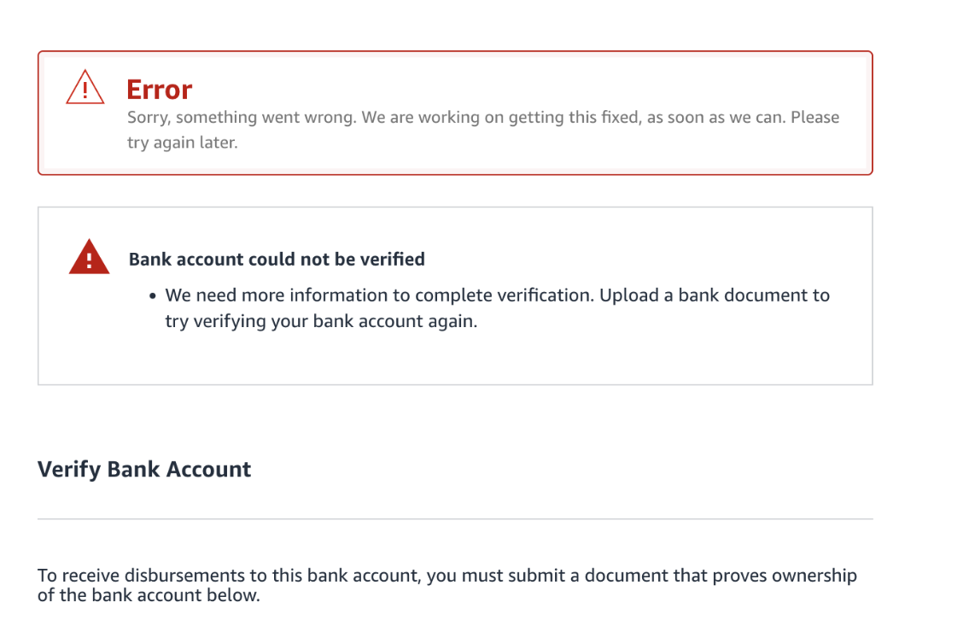Click the 'proves ownership' words in the paragraph
975x632 pixels.
(785, 575)
